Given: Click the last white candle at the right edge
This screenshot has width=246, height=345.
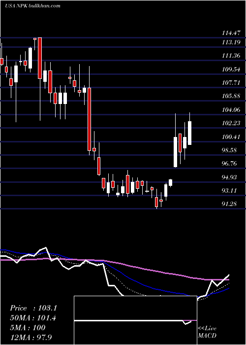Looking at the screenshot, I should point(189,133).
